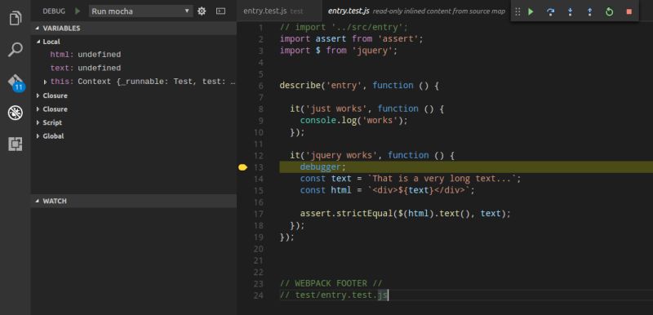653x315 pixels.
Task: Click the const html declaration line
Action: pyautogui.click(x=387, y=191)
